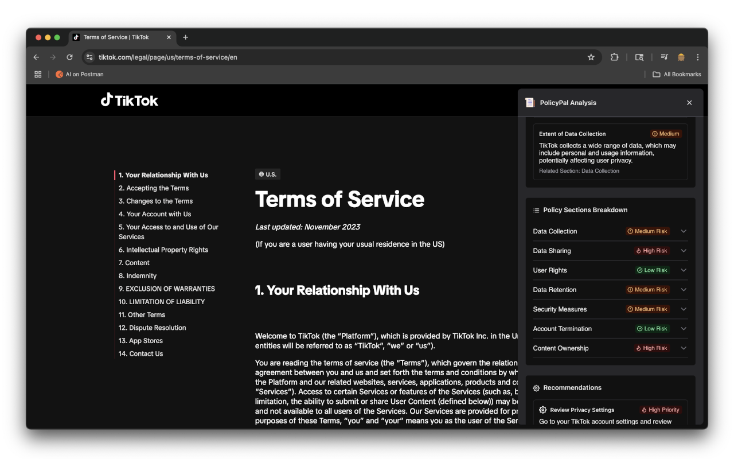This screenshot has height=459, width=734.
Task: Go to 3. Changes to the Terms
Action: point(156,201)
